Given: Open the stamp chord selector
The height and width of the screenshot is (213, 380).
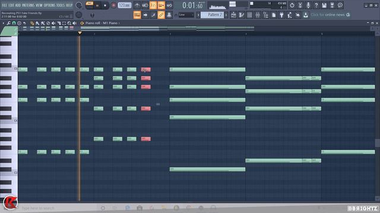Looking at the screenshot, I should [19, 23].
